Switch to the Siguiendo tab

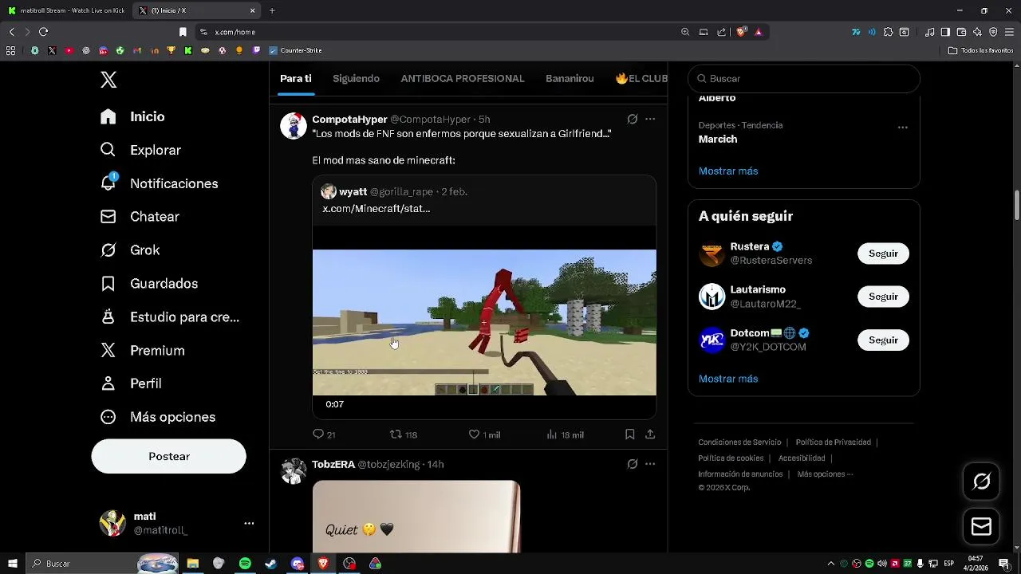point(356,79)
